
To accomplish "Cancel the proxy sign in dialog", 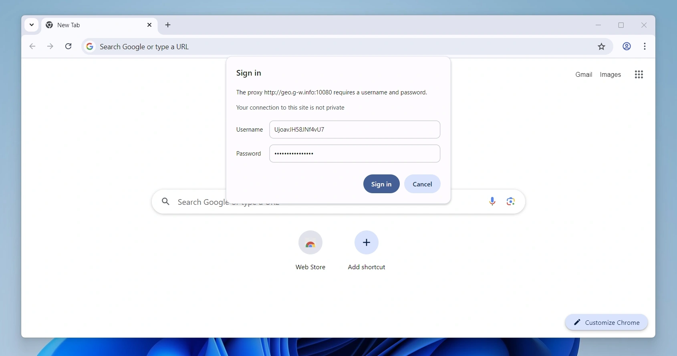I will 422,184.
